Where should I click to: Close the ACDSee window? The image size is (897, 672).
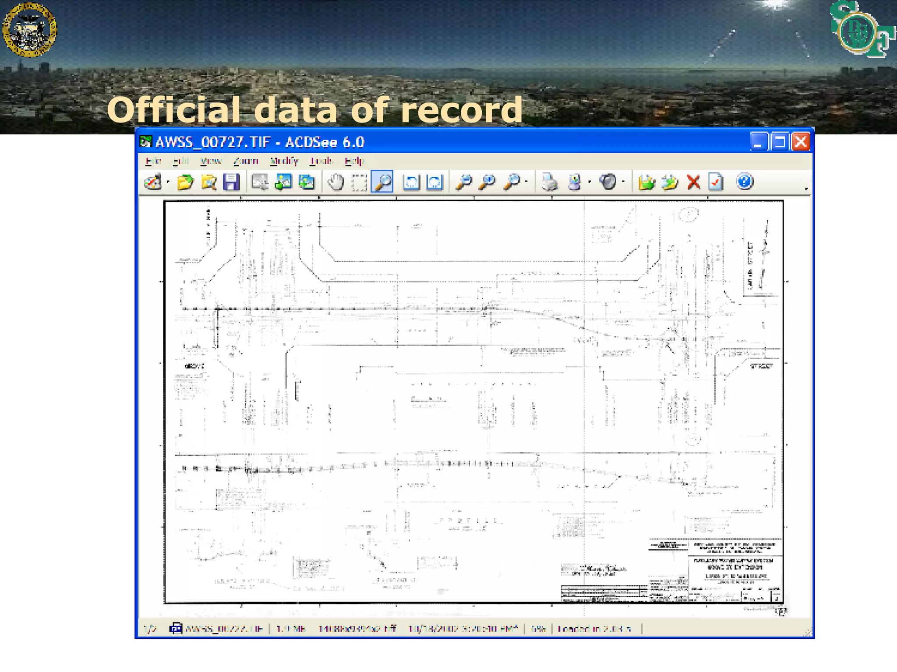[801, 142]
